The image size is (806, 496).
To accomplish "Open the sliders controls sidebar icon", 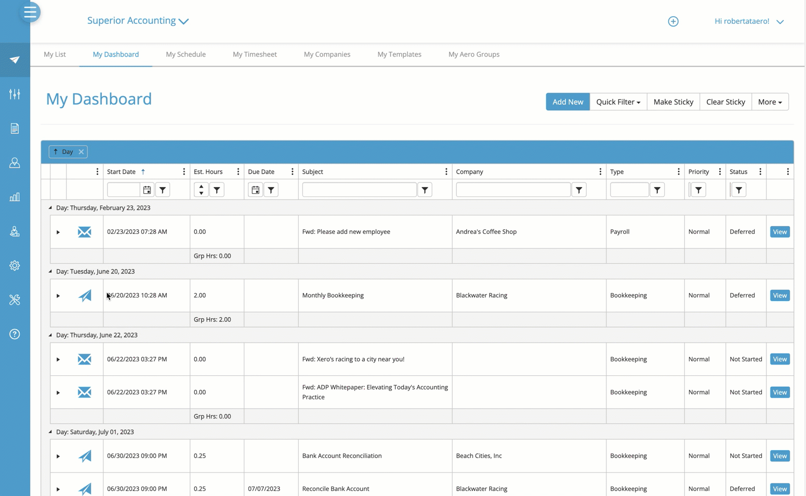I will click(x=15, y=94).
